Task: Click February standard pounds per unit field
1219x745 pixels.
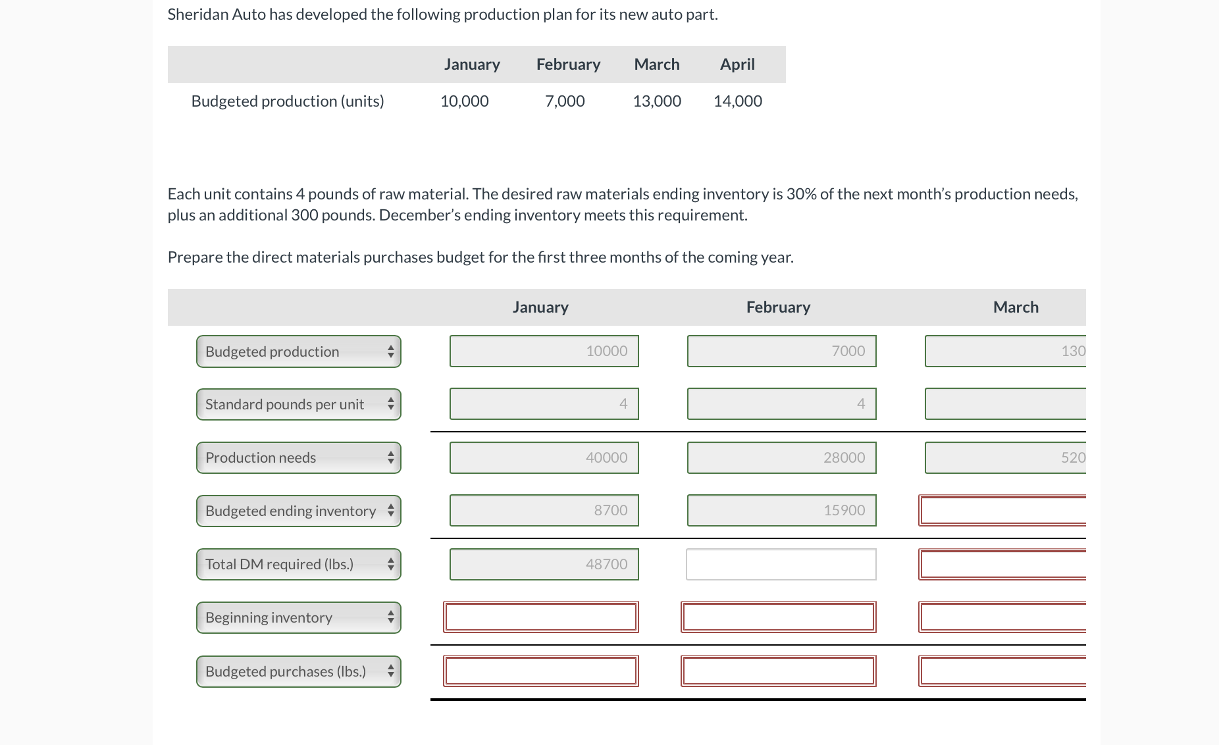Action: [x=782, y=403]
